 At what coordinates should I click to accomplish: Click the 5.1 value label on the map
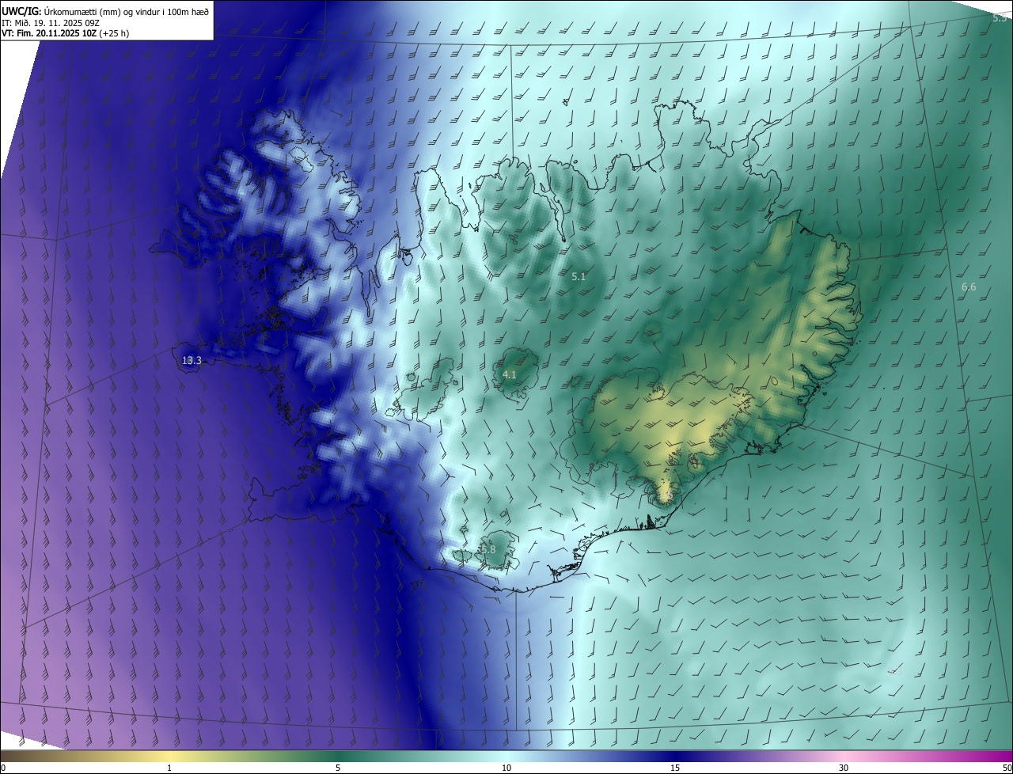(x=579, y=276)
